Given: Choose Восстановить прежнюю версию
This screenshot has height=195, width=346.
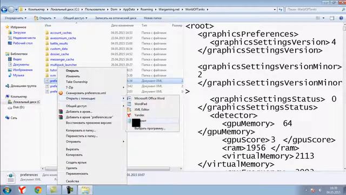Looking at the screenshot, I should (89, 123).
